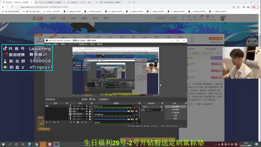Image resolution: width=261 pixels, height=147 pixels.
Task: Click 停止推流 to stop streaming
Action: click(176, 107)
